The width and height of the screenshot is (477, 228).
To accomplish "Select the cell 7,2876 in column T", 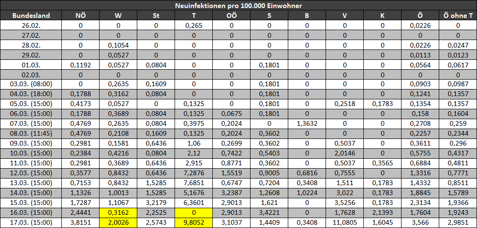I will [194, 173].
